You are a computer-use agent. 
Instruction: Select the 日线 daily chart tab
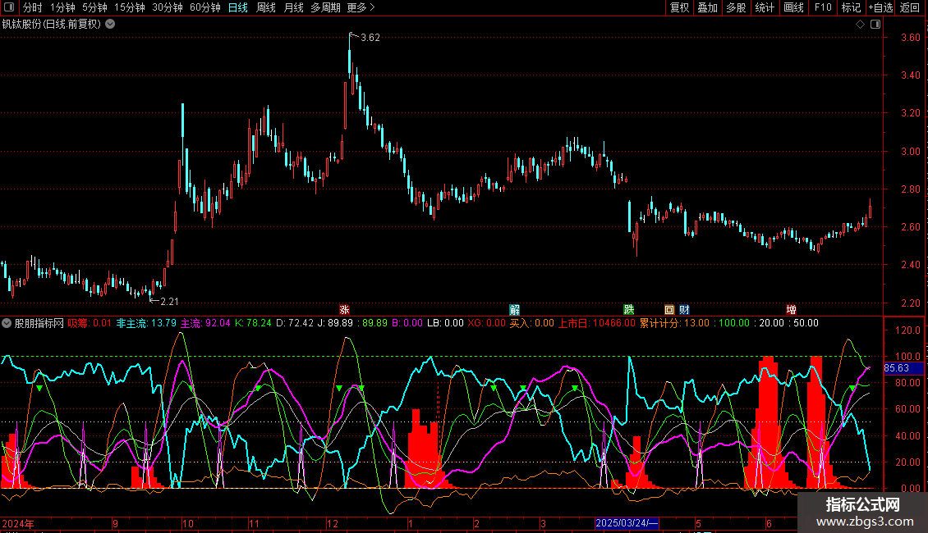click(x=238, y=7)
